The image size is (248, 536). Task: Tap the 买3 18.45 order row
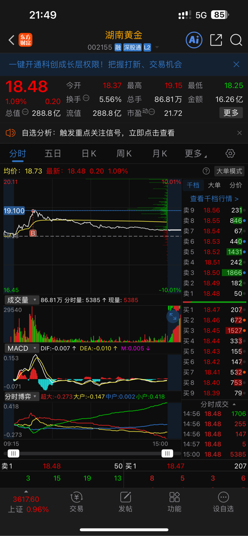214,331
